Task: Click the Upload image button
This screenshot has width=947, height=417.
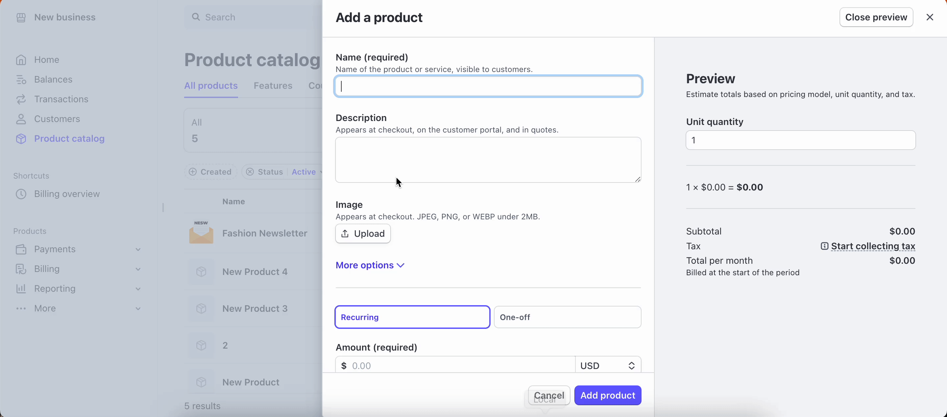Action: pos(363,233)
